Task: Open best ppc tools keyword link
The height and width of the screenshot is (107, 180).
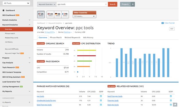Action: click(x=113, y=105)
